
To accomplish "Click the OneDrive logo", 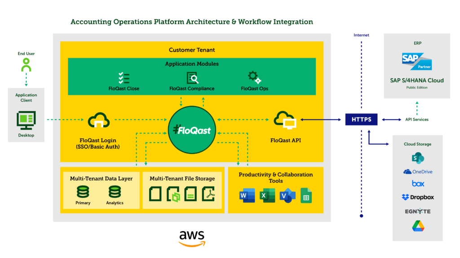I will [x=418, y=172].
